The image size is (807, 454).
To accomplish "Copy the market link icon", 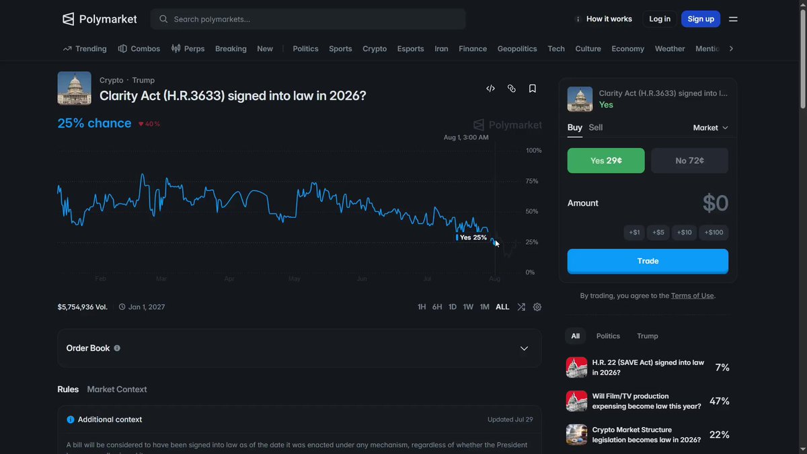I will click(x=512, y=88).
